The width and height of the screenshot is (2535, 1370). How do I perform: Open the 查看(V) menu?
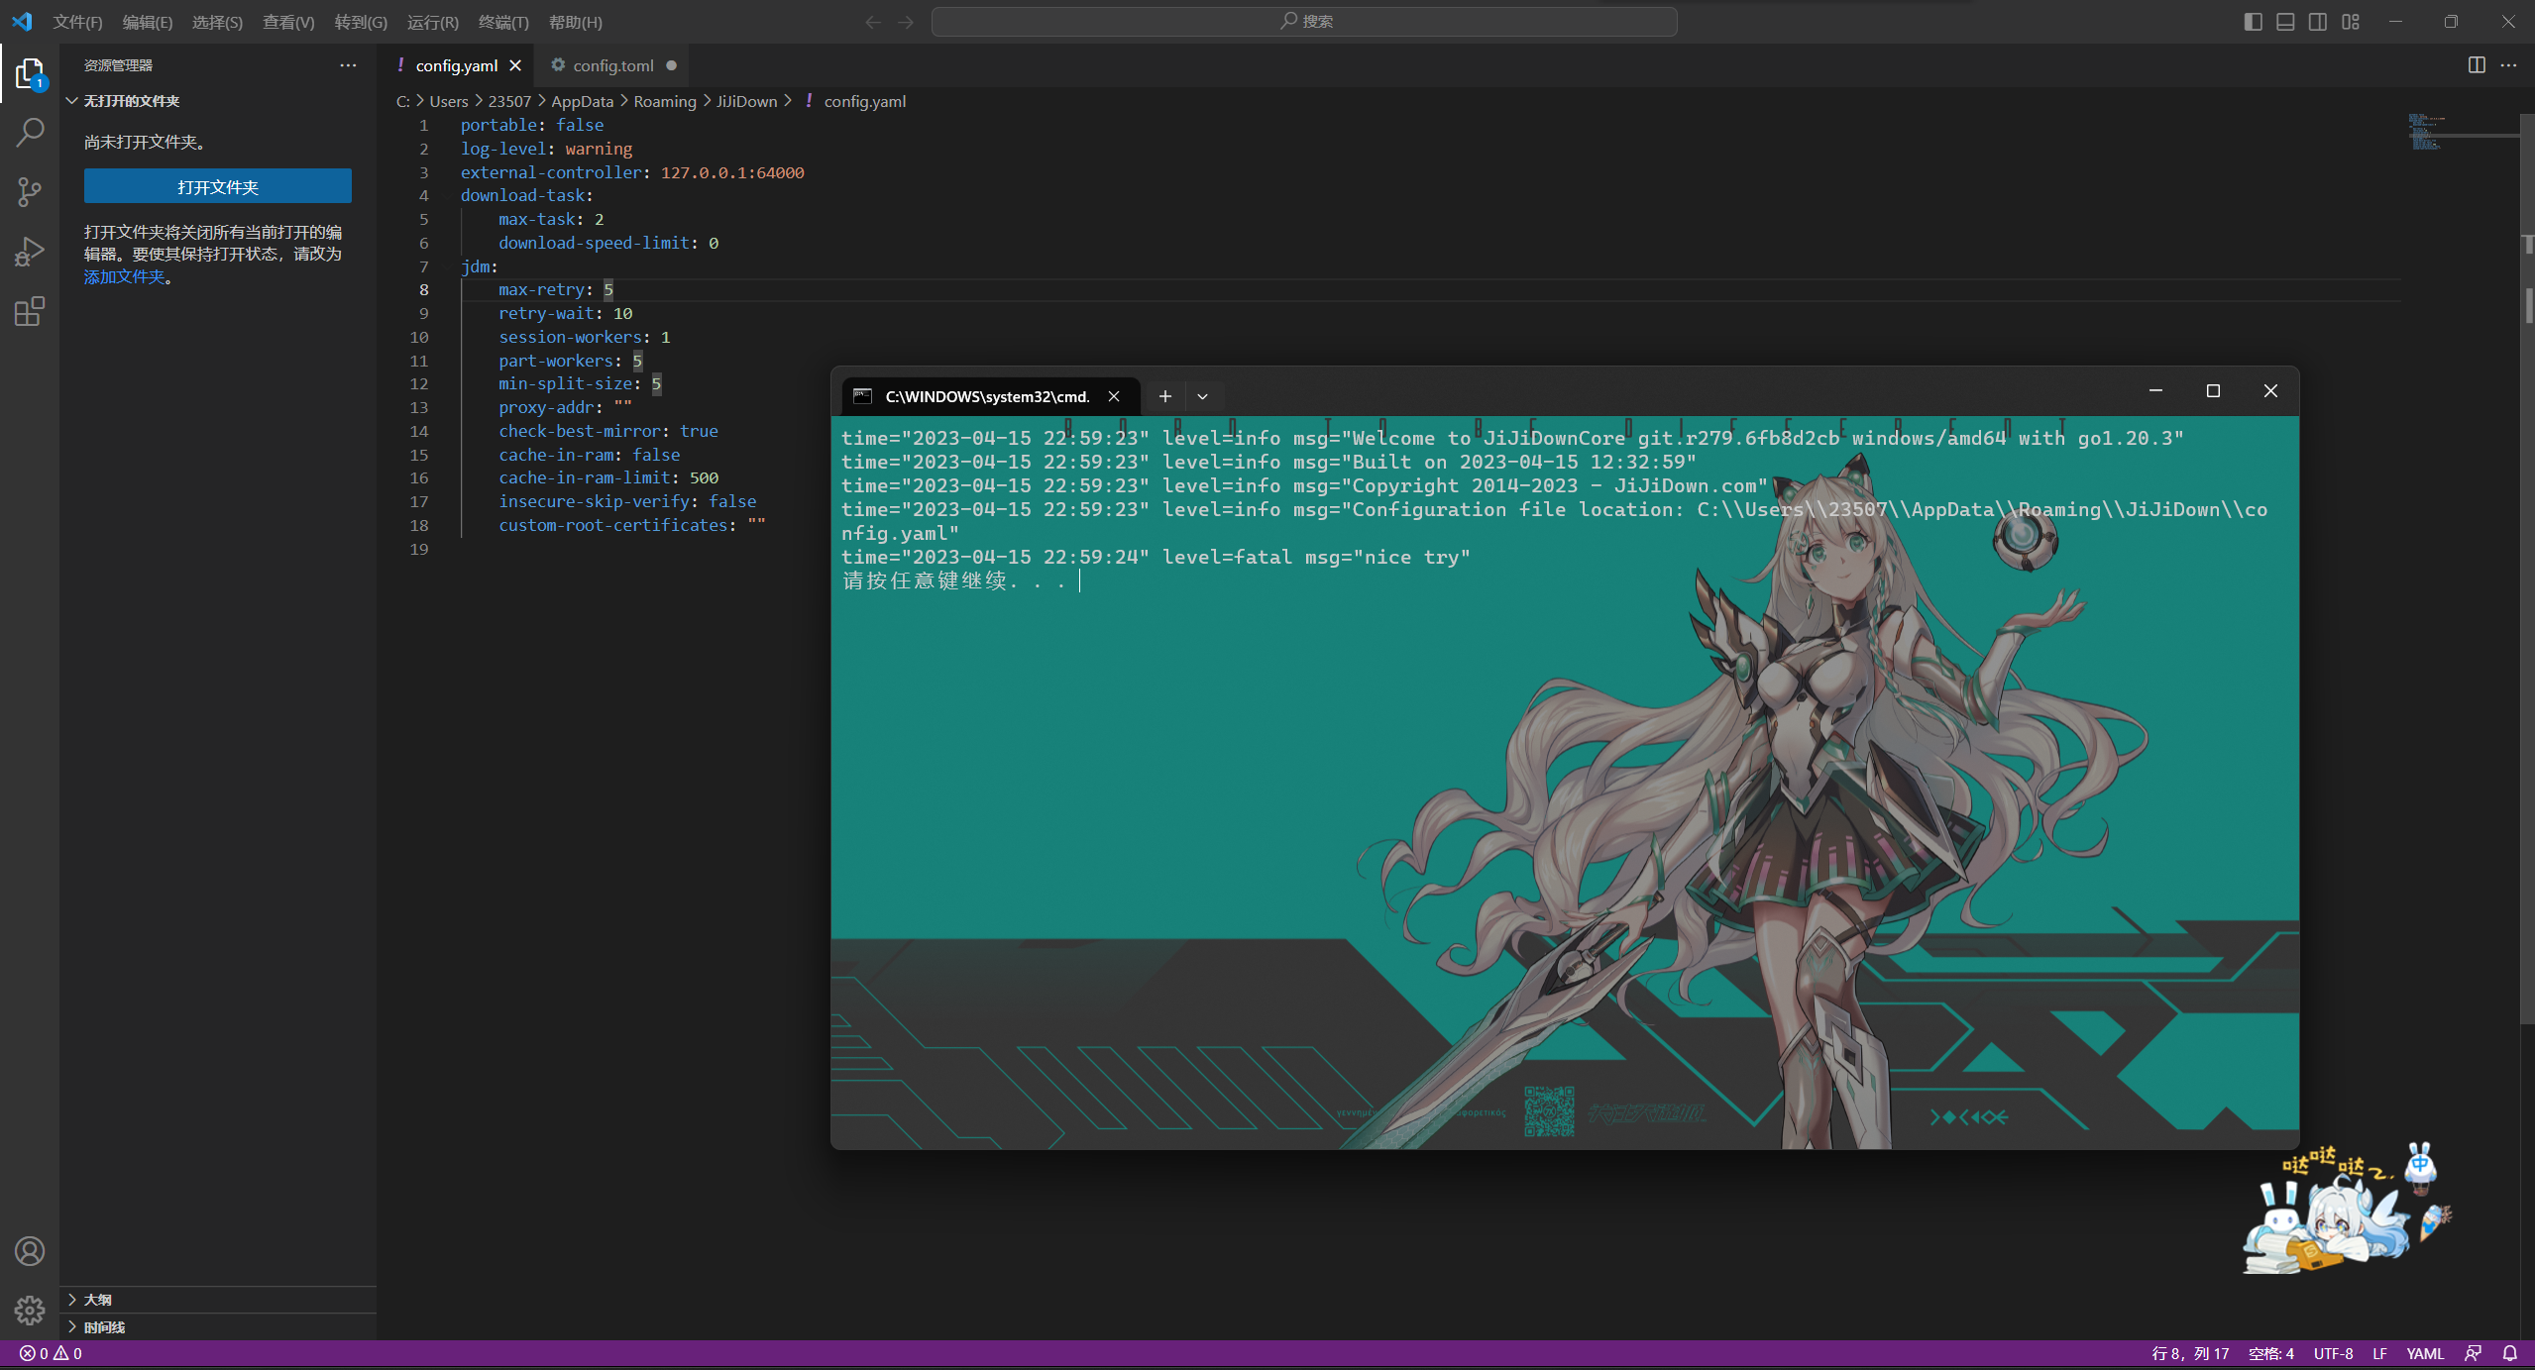pyautogui.click(x=288, y=22)
